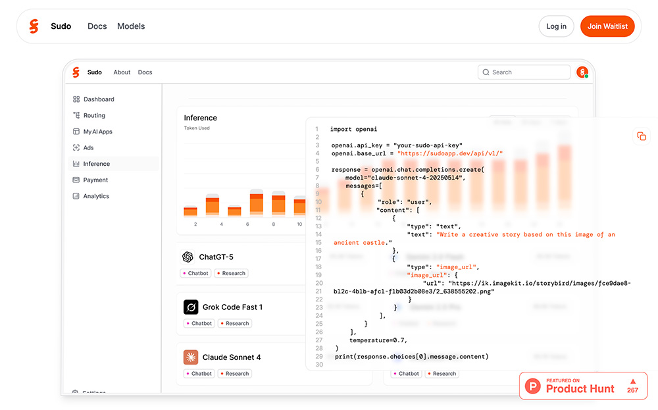This screenshot has width=658, height=410.
Task: Select Inference in the sidebar
Action: pyautogui.click(x=113, y=164)
